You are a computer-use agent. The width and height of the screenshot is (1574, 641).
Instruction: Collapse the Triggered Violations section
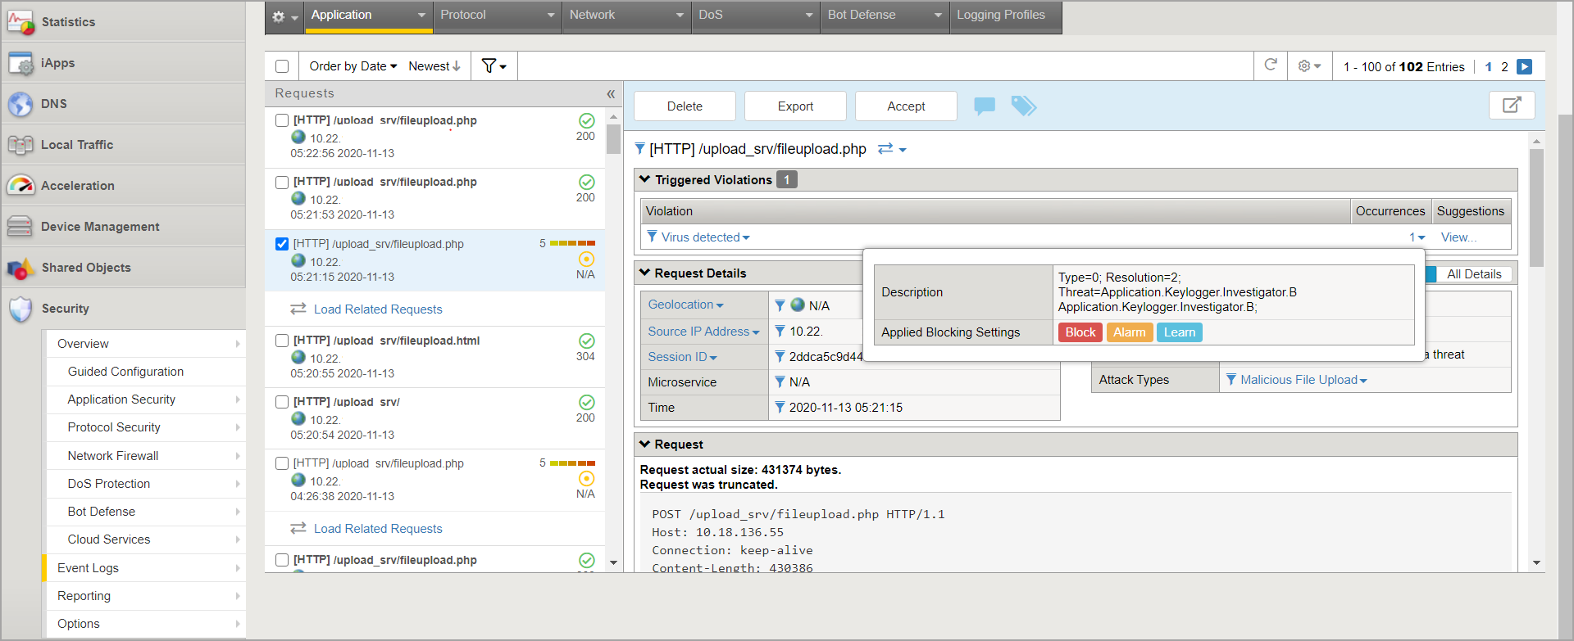pyautogui.click(x=645, y=179)
